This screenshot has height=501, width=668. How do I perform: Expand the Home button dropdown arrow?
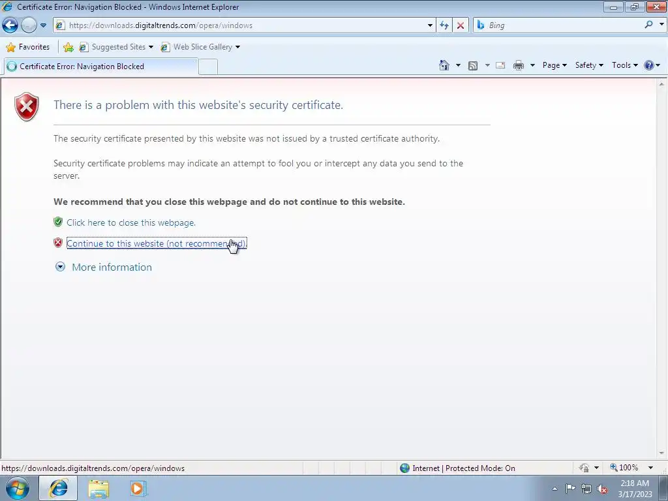point(458,65)
